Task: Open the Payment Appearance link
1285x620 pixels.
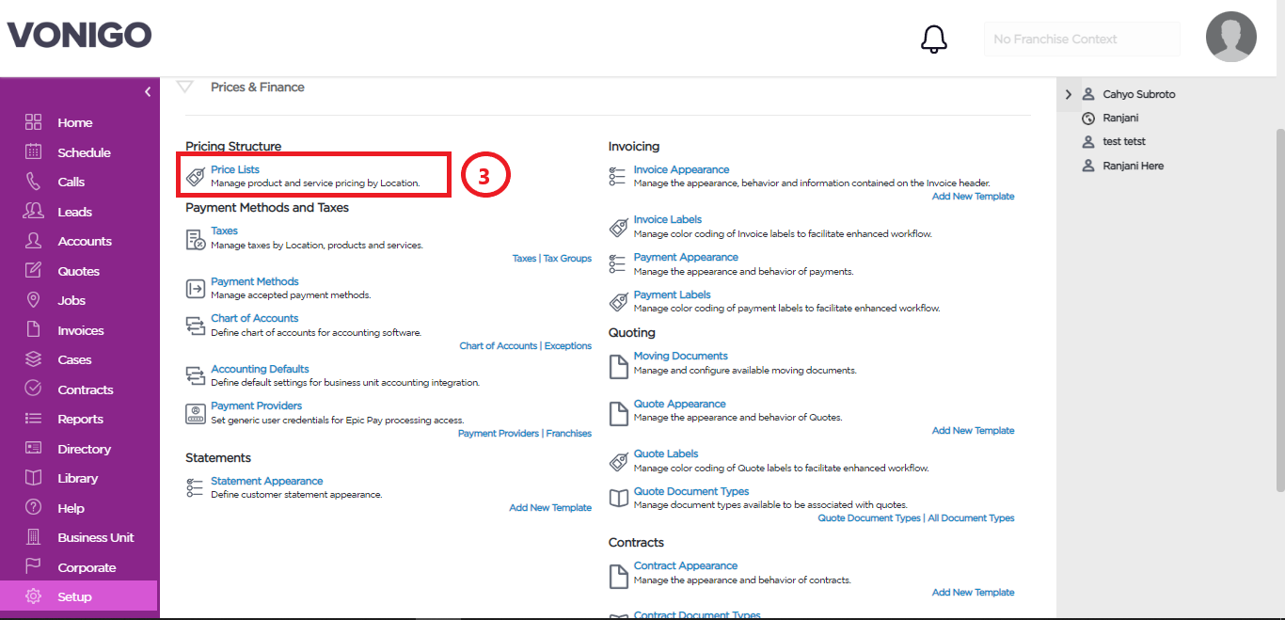Action: pyautogui.click(x=686, y=257)
